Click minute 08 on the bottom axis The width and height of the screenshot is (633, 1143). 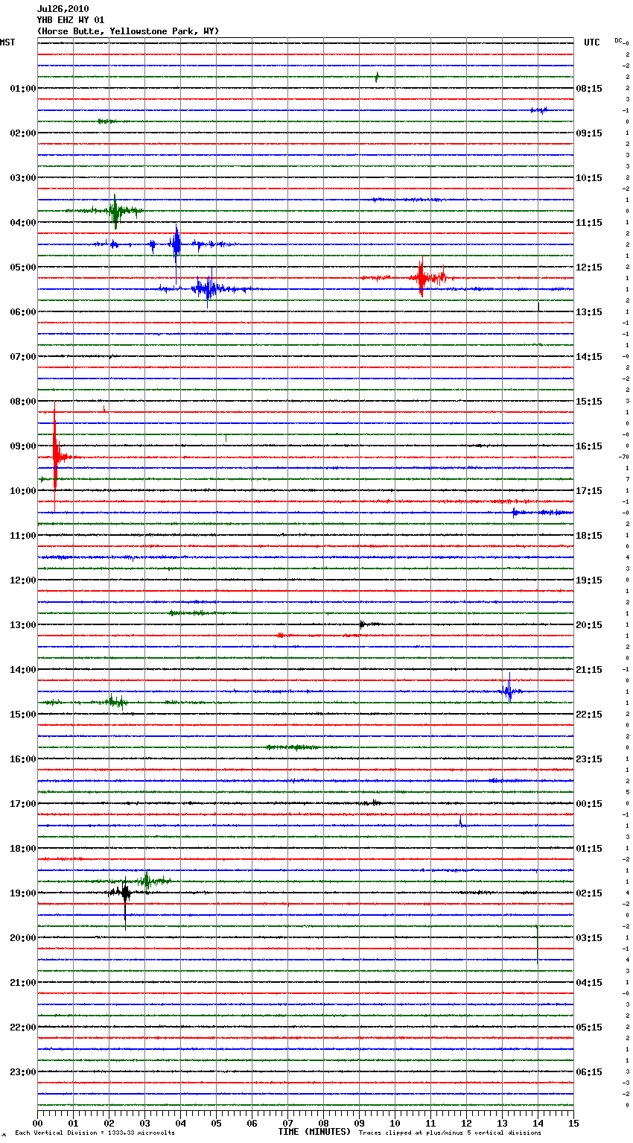tap(323, 1123)
